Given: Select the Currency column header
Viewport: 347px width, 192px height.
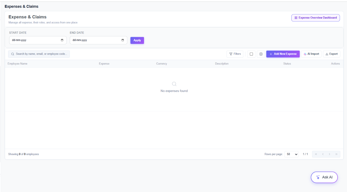Looking at the screenshot, I should point(161,64).
